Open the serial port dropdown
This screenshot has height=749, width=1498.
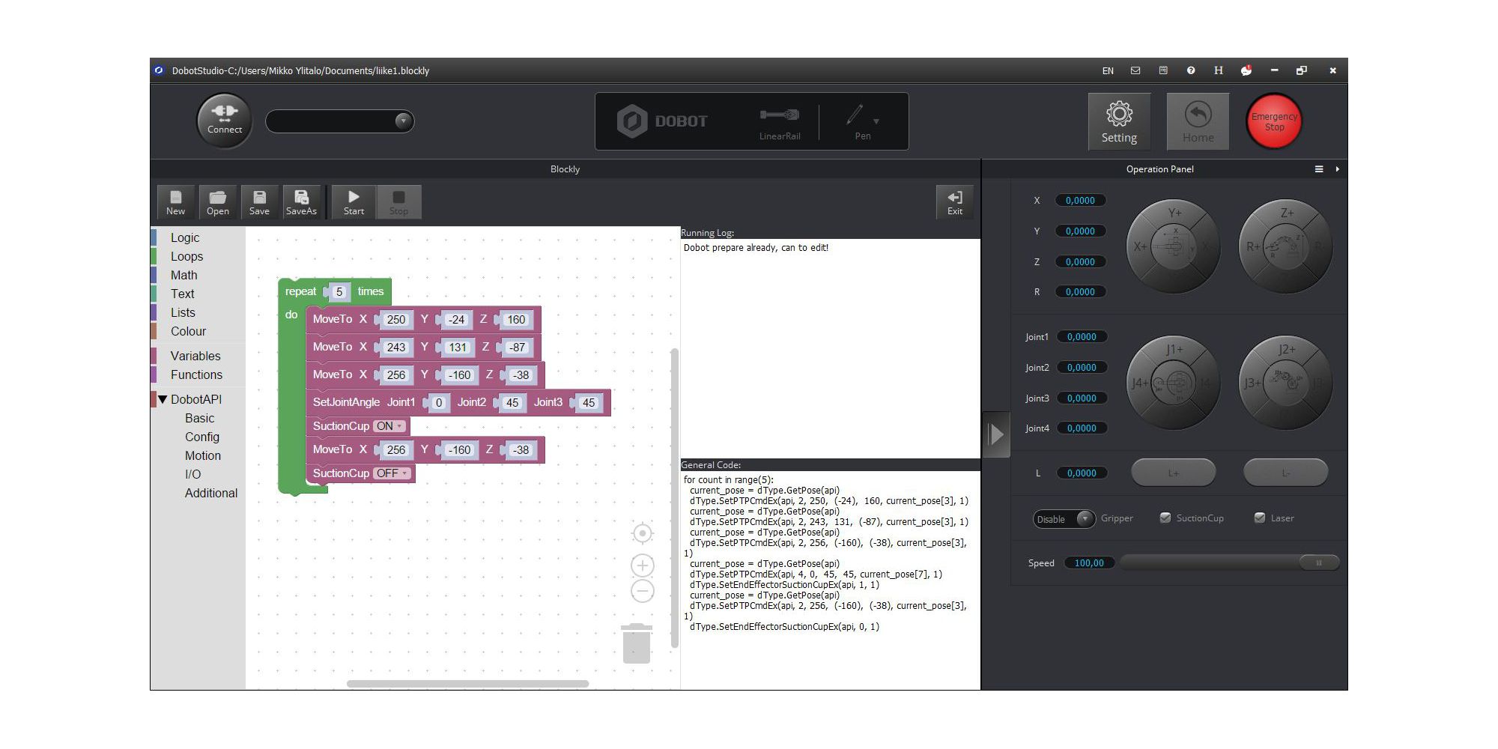pyautogui.click(x=403, y=121)
